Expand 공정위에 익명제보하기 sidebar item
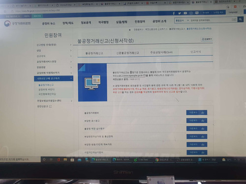The height and width of the screenshot is (184, 246). (54, 73)
